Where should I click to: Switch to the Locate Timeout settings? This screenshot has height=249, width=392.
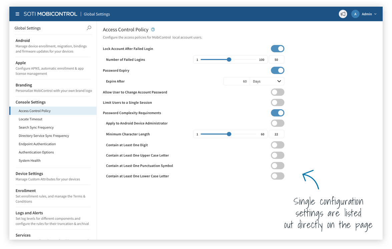30,119
